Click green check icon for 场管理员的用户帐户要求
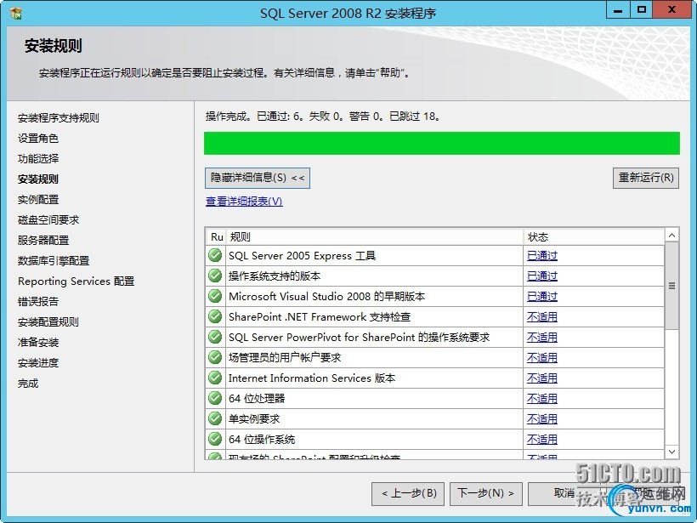Screen dimensions: 697x523 point(215,357)
